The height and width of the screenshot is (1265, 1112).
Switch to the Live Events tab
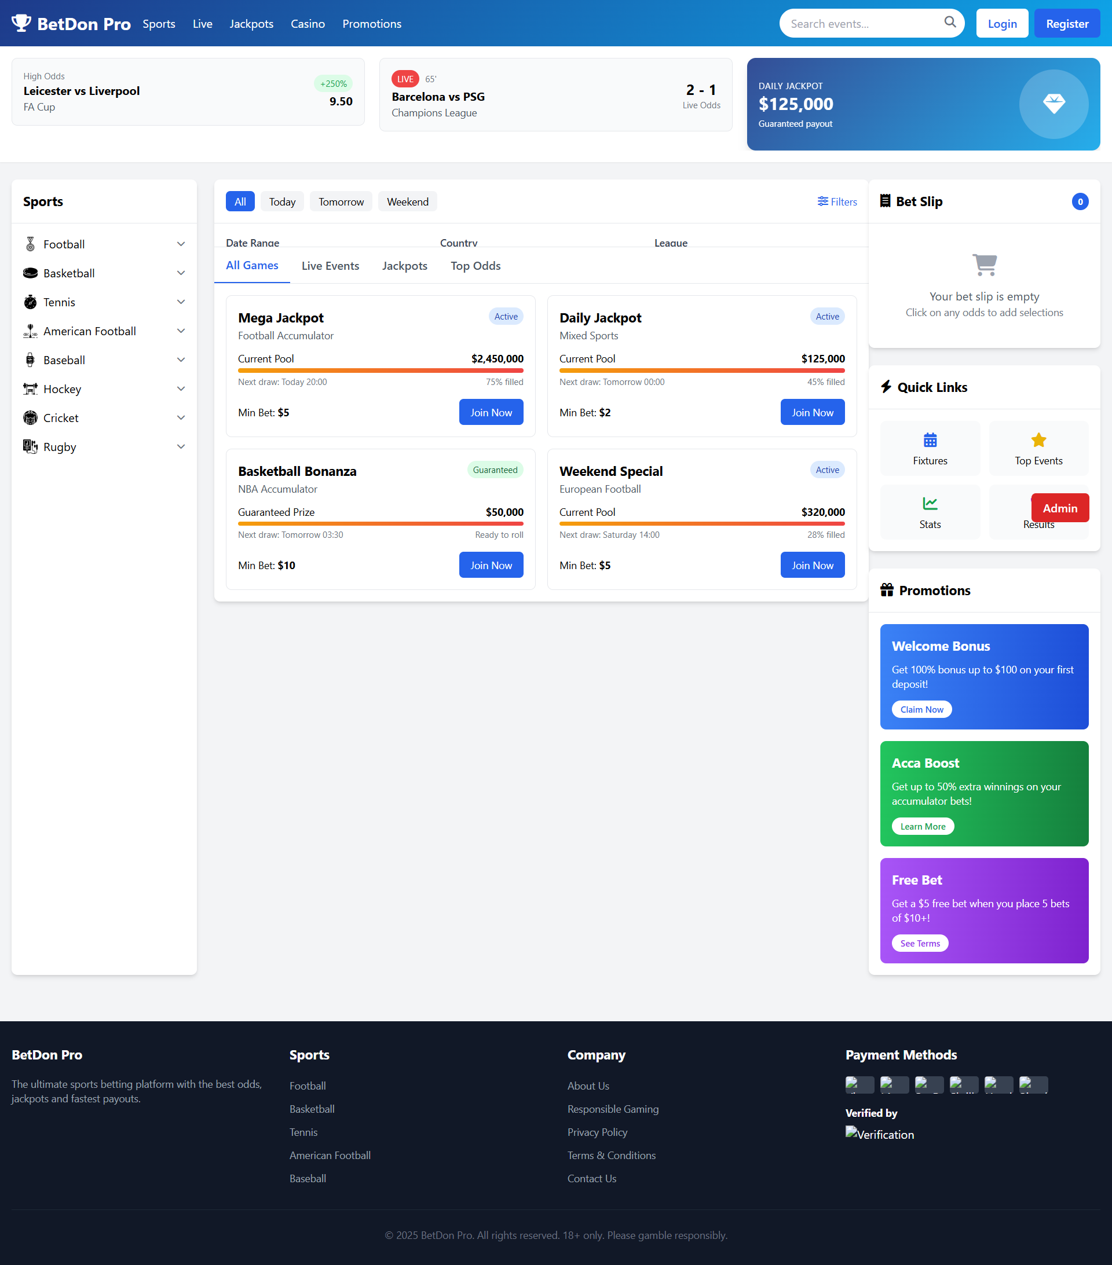[331, 266]
